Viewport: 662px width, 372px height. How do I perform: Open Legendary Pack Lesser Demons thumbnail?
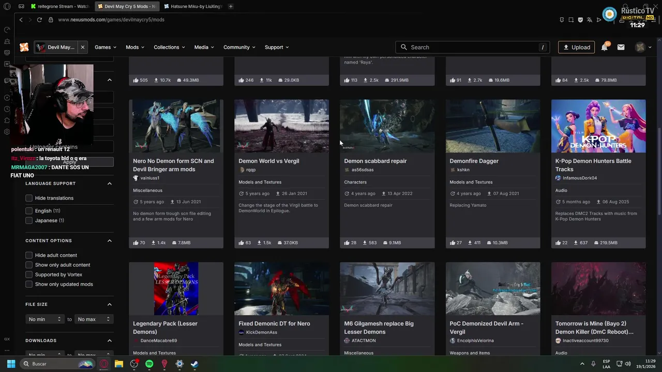click(176, 288)
